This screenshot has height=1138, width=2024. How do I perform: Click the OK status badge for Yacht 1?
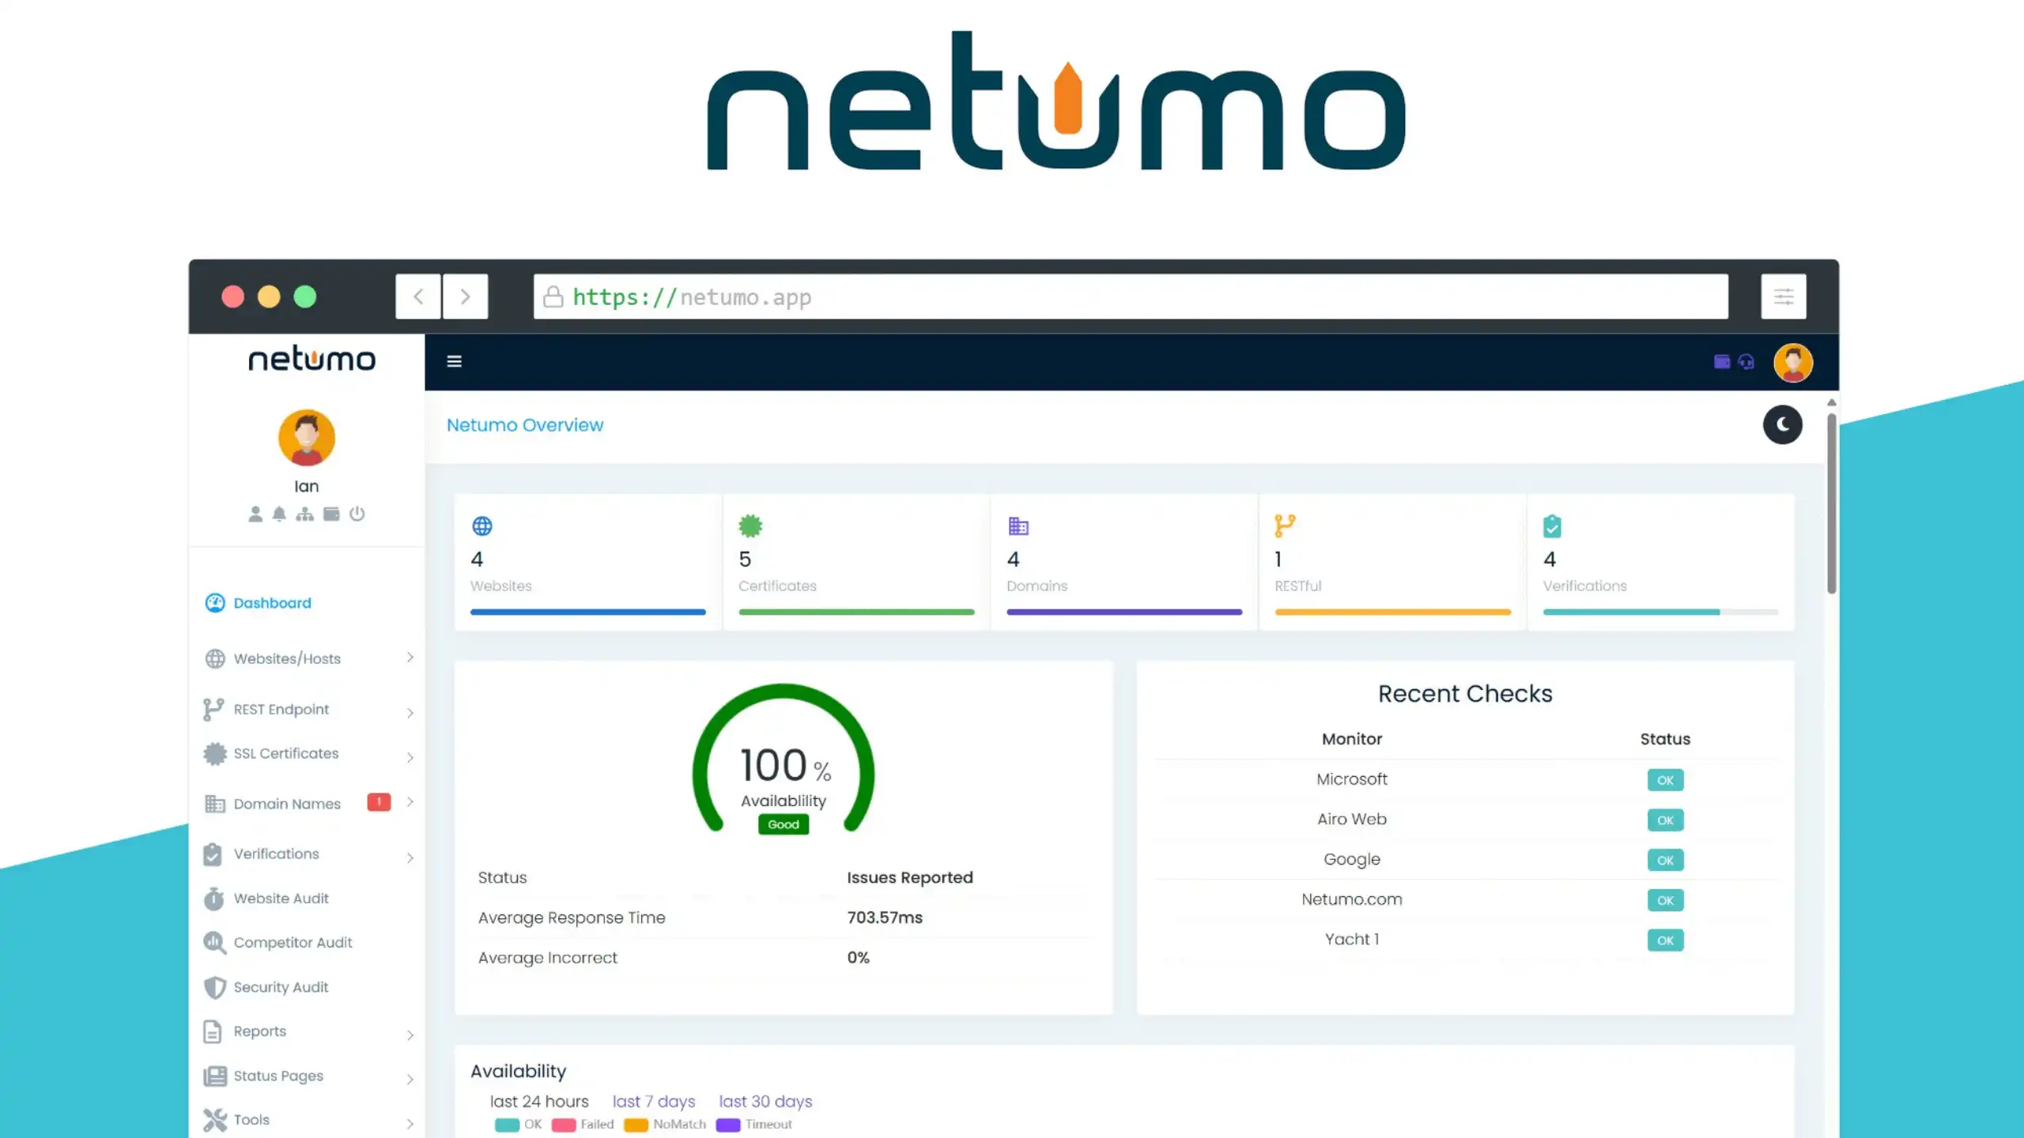[x=1665, y=940]
